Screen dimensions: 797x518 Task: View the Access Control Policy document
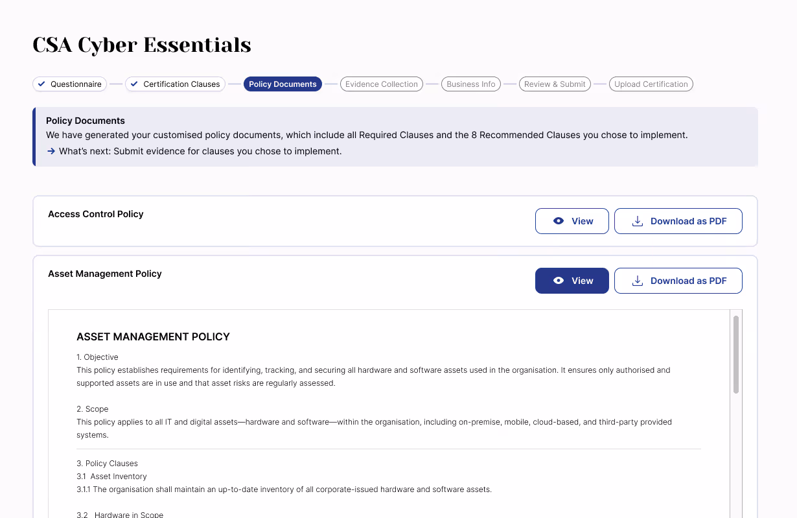click(x=572, y=221)
